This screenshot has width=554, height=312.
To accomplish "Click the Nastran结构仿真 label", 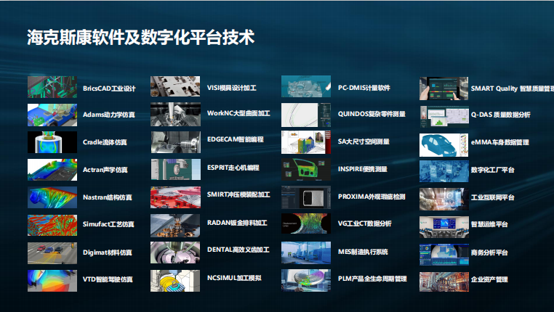I will click(x=108, y=197).
